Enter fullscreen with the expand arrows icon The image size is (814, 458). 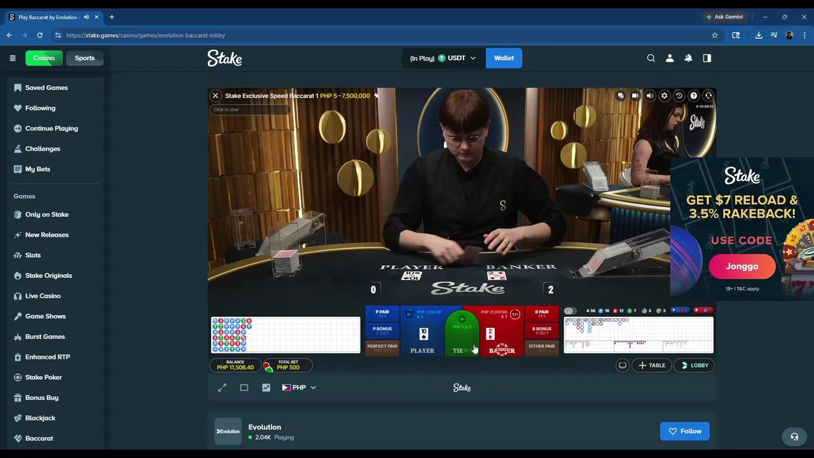click(222, 387)
